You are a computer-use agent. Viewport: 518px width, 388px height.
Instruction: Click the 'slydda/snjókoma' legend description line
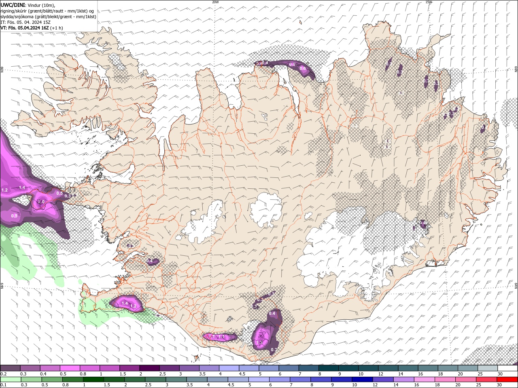click(x=48, y=17)
